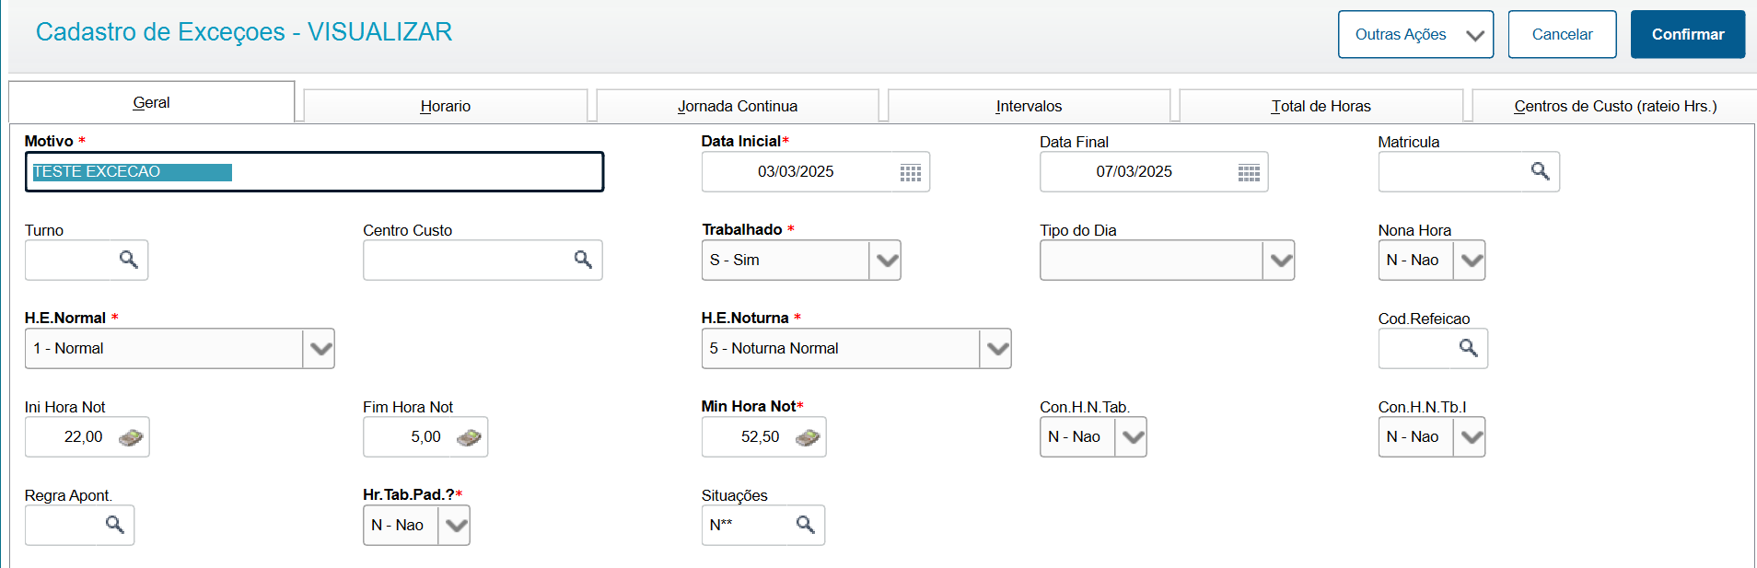
Task: Open the Regra Apont. lookup magnifier
Action: coord(114,525)
